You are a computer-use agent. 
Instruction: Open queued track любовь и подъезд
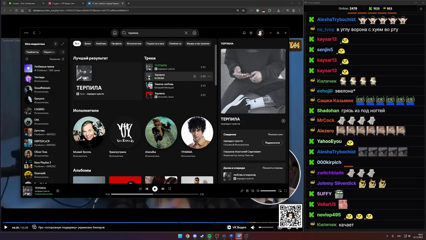(x=253, y=176)
